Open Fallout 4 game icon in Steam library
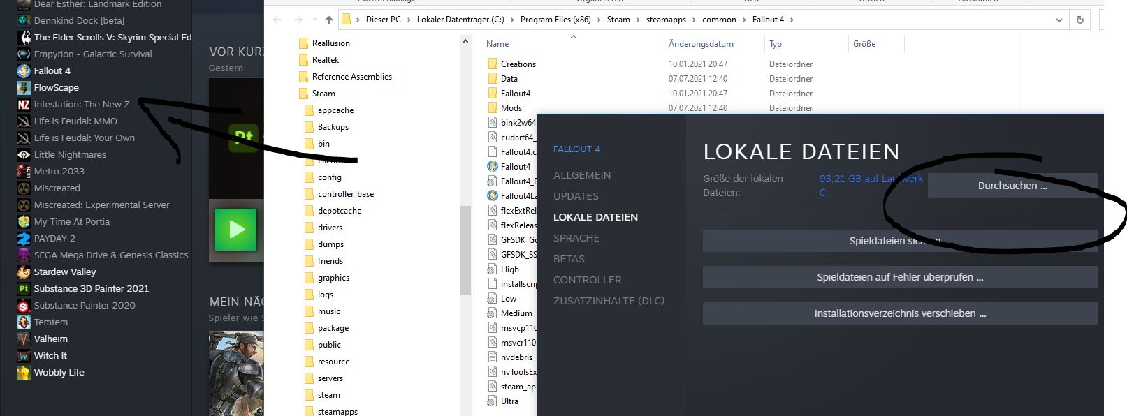The image size is (1127, 416). [x=24, y=70]
